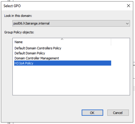The image size is (135, 124).
Task: Select Default Domain Policy entry
Action: pyautogui.click(x=30, y=53)
